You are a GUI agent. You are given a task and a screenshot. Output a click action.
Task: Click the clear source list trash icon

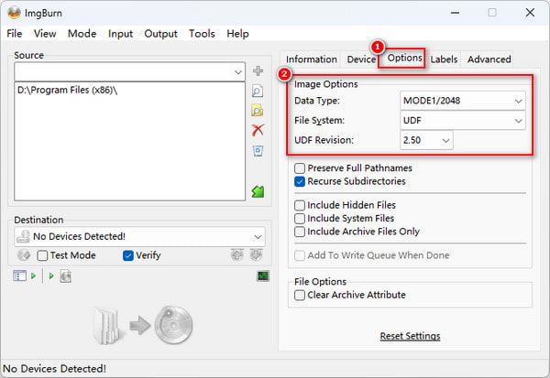(x=258, y=150)
